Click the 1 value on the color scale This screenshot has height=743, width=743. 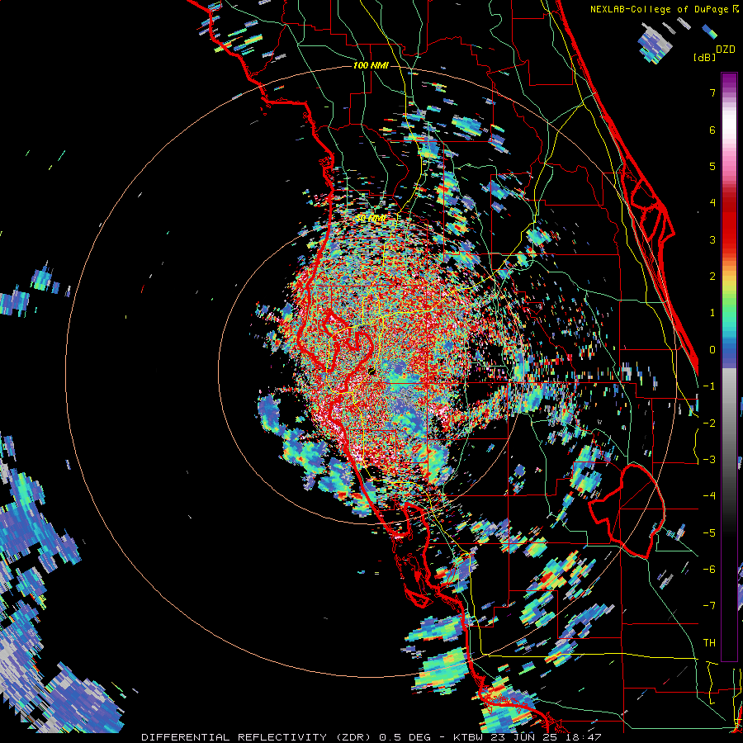tap(712, 313)
